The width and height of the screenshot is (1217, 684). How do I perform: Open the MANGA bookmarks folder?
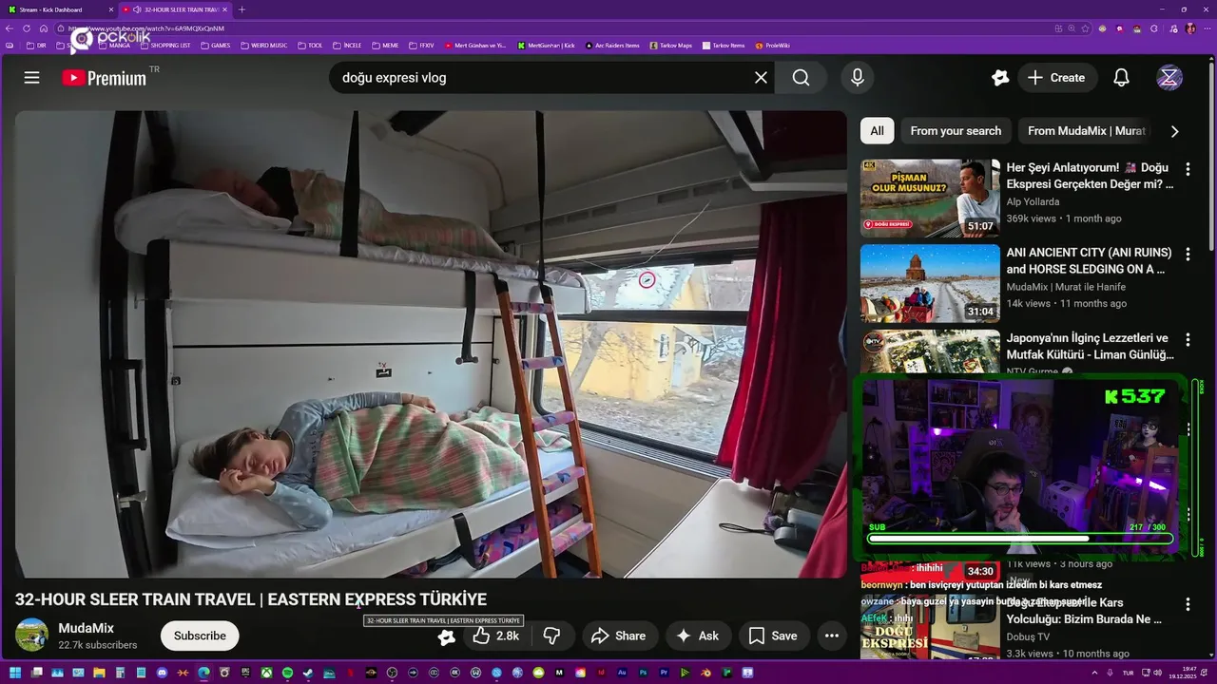tap(114, 46)
